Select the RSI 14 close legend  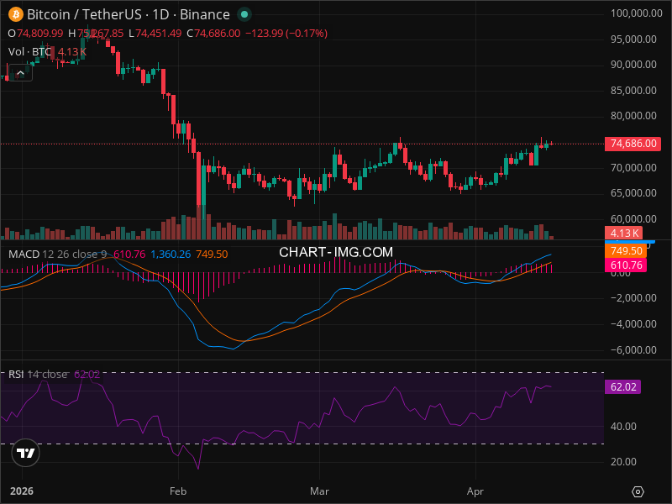38,374
